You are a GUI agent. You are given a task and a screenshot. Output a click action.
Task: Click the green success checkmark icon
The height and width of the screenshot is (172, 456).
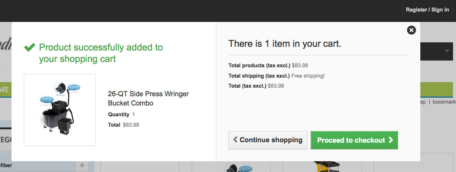29,48
